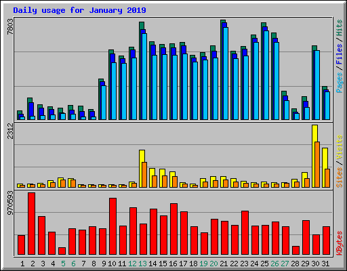Click the chart title 'Daily usage for January 2019'
This screenshot has width=347, height=271.
pyautogui.click(x=79, y=10)
